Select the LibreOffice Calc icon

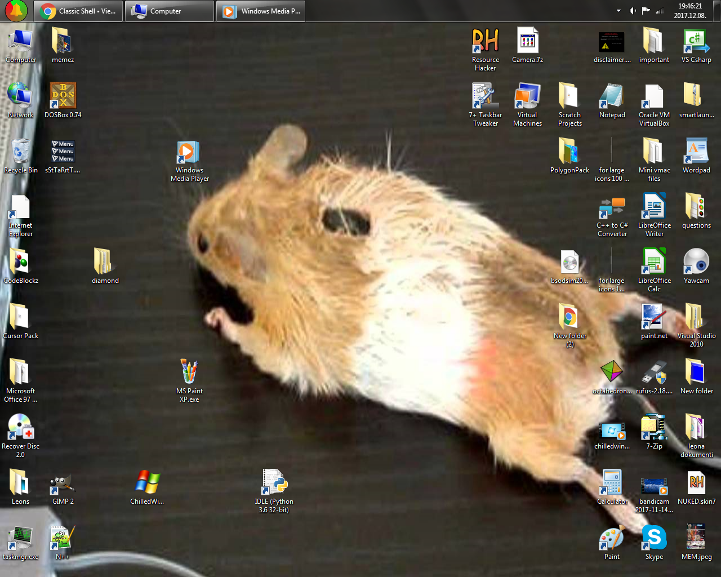[654, 262]
